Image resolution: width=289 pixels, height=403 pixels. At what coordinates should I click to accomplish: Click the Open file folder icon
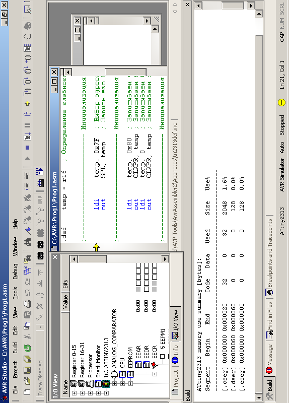(27, 381)
